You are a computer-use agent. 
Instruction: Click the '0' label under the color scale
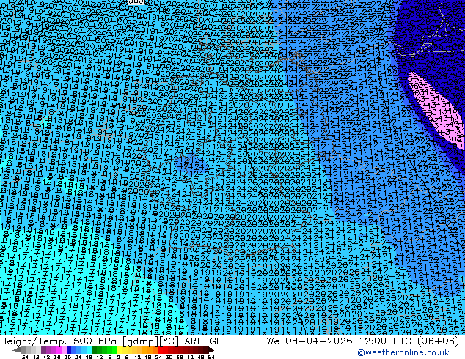(x=118, y=357)
